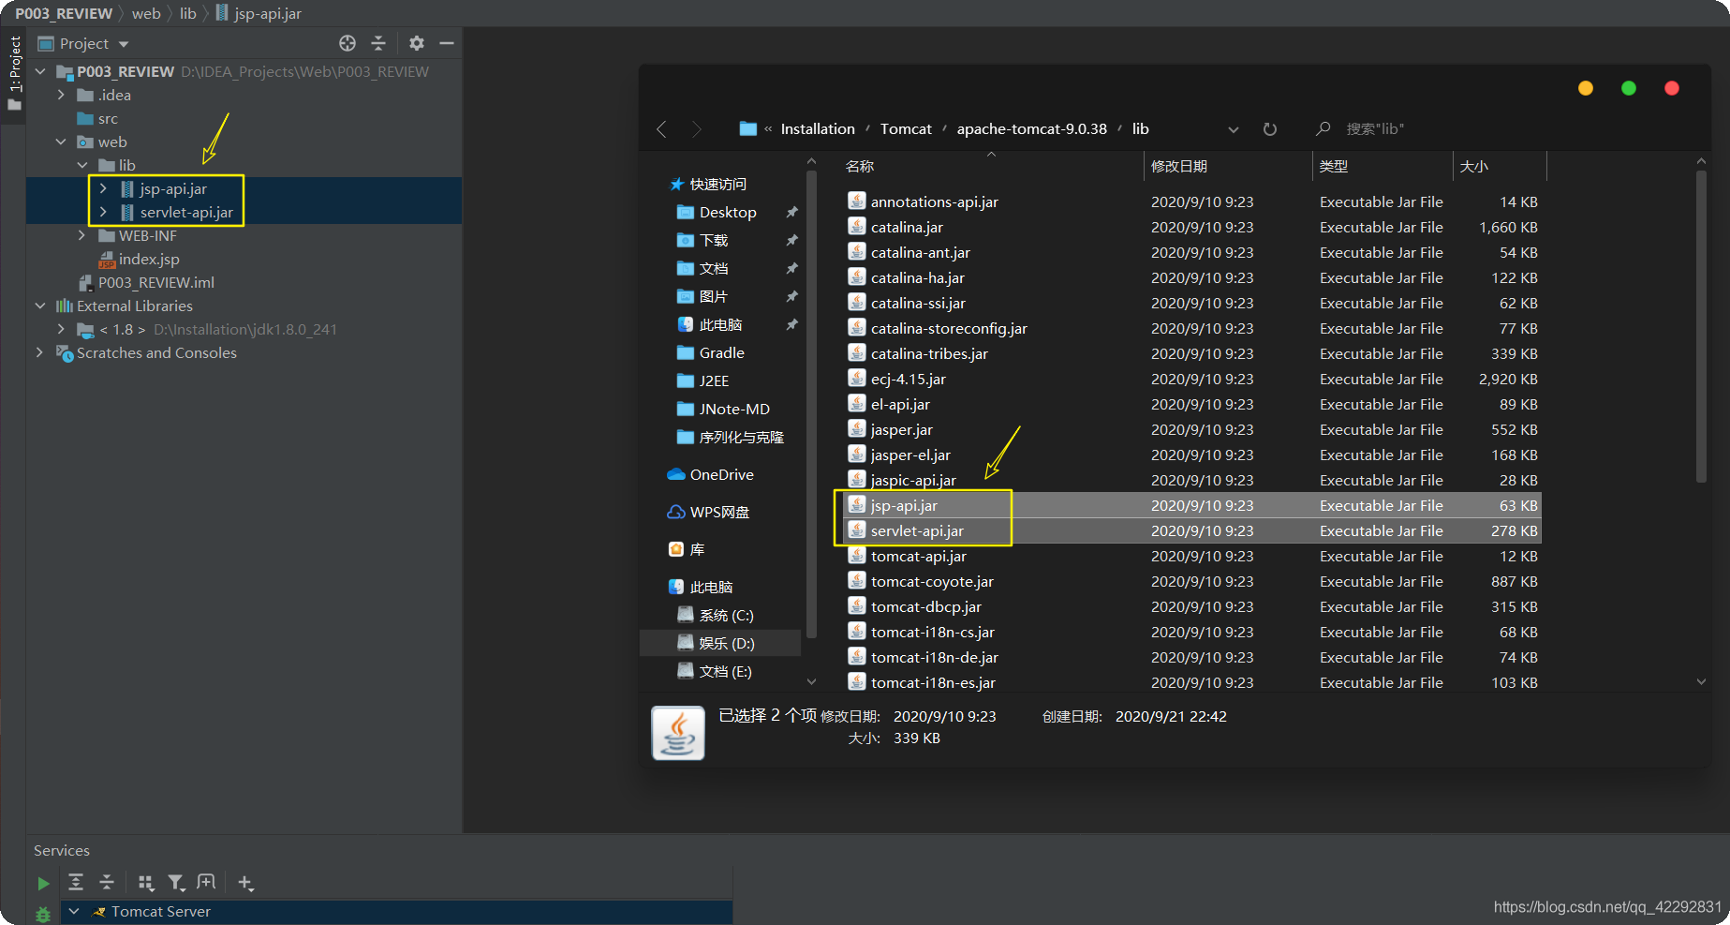Click web in the IDE breadcrumb bar
The height and width of the screenshot is (925, 1730).
coord(146,13)
